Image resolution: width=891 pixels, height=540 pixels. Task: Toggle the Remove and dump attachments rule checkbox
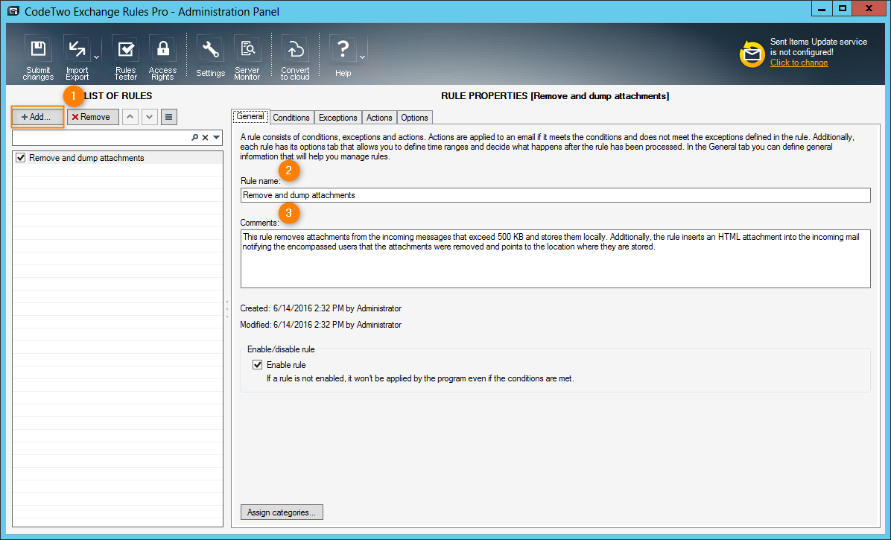click(21, 158)
